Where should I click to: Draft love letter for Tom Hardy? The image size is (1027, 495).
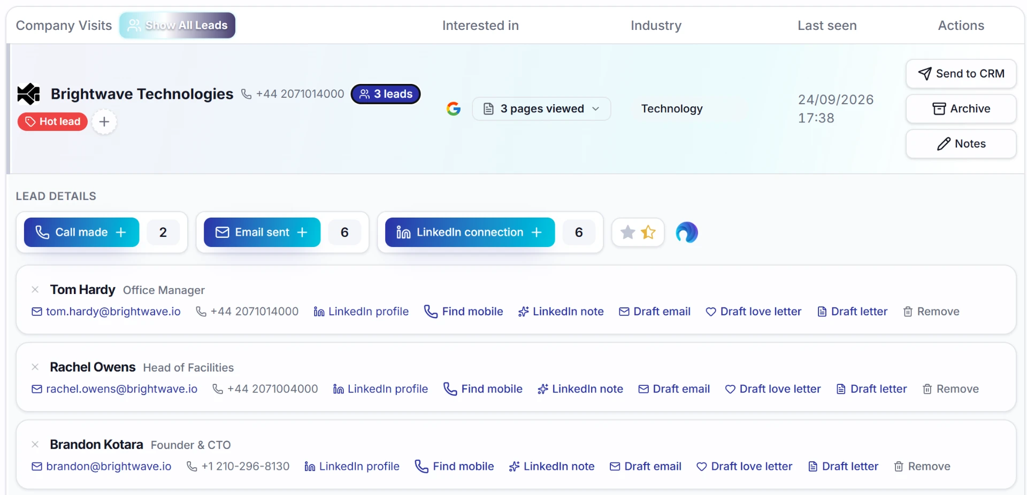click(x=754, y=312)
